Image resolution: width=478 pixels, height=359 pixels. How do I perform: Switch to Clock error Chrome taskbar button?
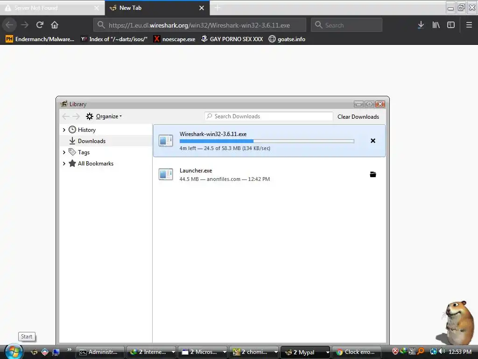point(356,352)
